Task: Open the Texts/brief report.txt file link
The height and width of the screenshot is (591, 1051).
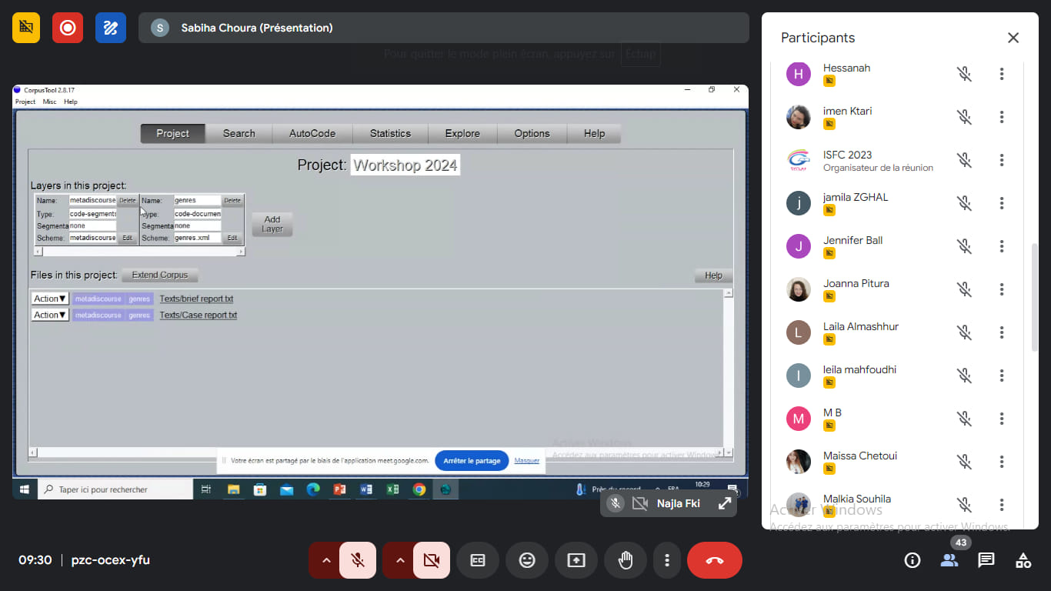Action: (x=196, y=299)
